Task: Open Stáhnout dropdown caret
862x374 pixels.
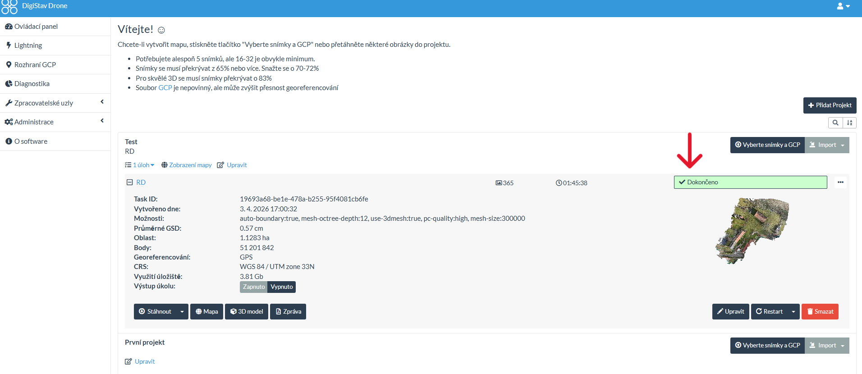Action: (x=182, y=312)
